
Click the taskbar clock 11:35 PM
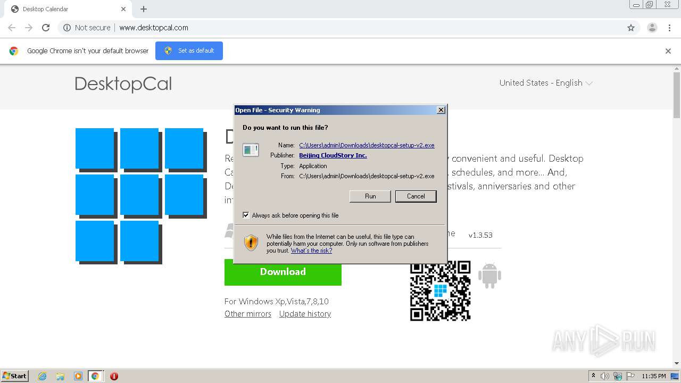[x=653, y=376]
